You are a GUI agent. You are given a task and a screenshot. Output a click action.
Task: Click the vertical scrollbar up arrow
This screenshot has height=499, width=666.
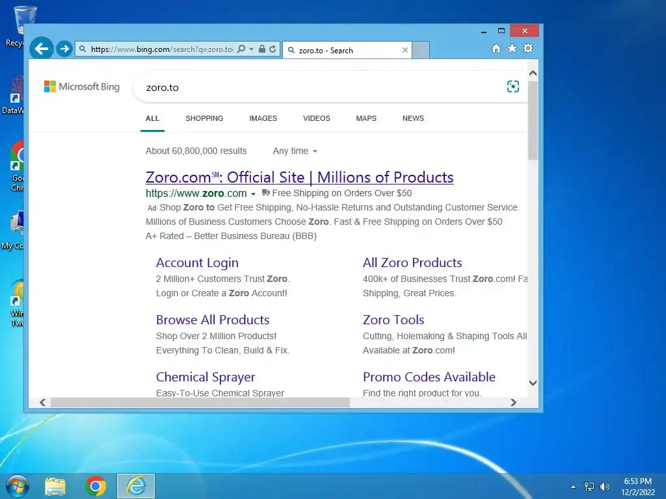[533, 73]
